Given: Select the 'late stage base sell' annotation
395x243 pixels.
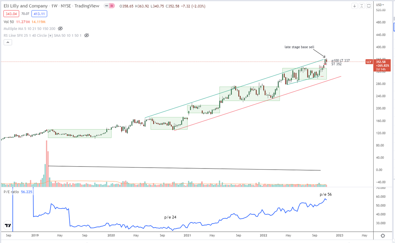Looking at the screenshot, I should (x=300, y=47).
